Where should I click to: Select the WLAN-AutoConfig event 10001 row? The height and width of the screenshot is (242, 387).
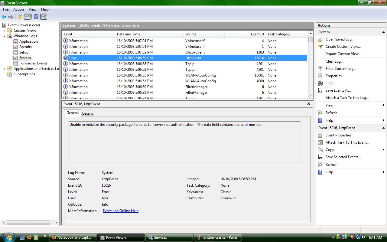click(185, 75)
